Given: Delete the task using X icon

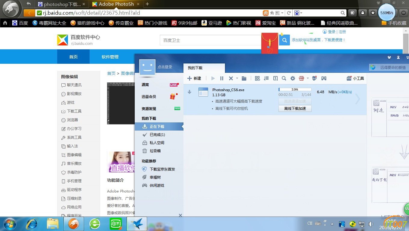Looking at the screenshot, I should pyautogui.click(x=231, y=78).
